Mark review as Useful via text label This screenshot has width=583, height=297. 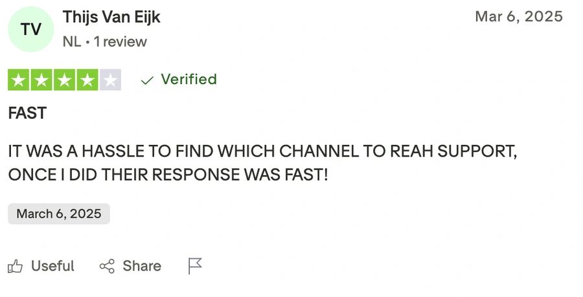tap(52, 266)
